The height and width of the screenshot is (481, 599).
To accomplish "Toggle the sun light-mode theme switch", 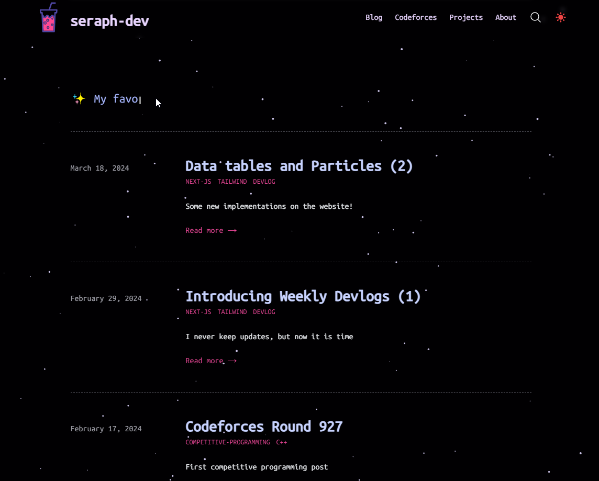I will point(561,17).
